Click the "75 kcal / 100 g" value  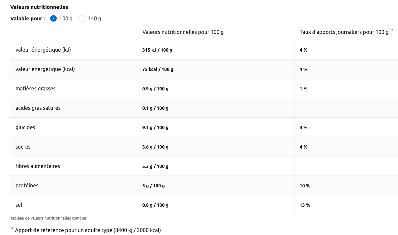158,69
